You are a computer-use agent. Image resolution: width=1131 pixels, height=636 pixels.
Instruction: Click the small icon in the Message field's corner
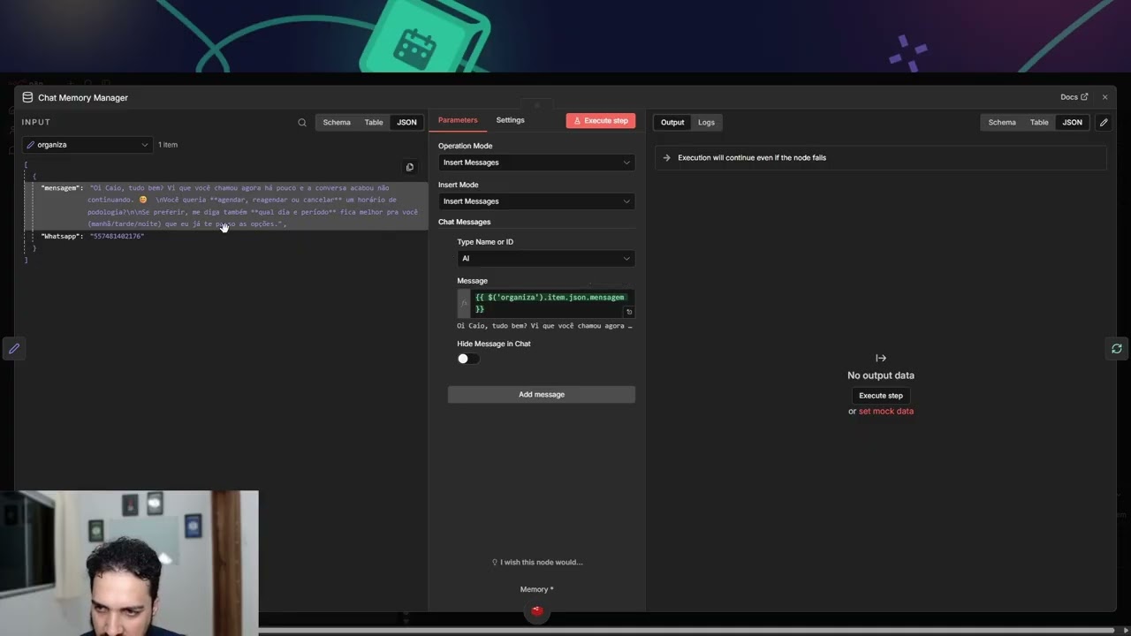[629, 312]
